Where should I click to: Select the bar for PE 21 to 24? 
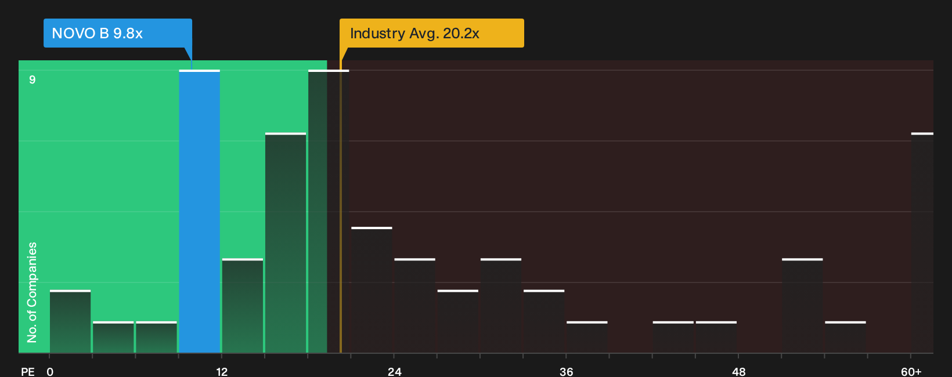372,290
